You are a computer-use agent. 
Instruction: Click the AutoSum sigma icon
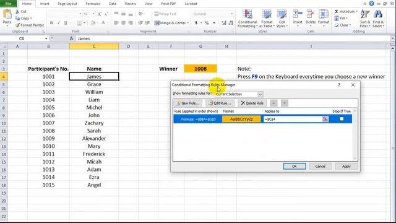337,11
